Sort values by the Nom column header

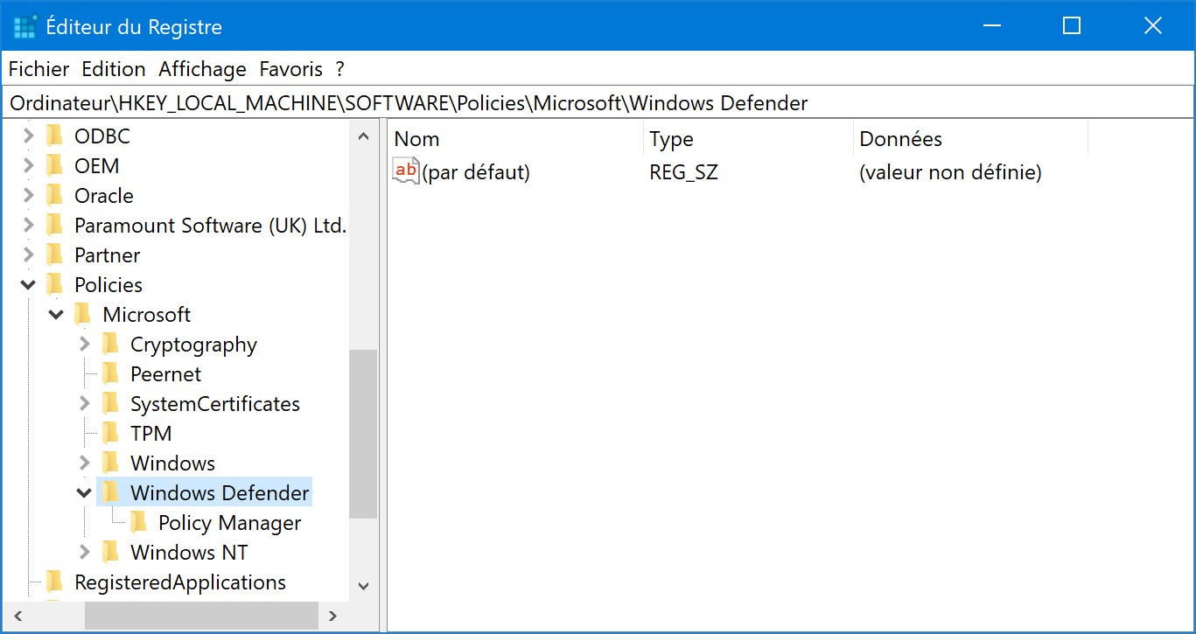click(x=514, y=139)
